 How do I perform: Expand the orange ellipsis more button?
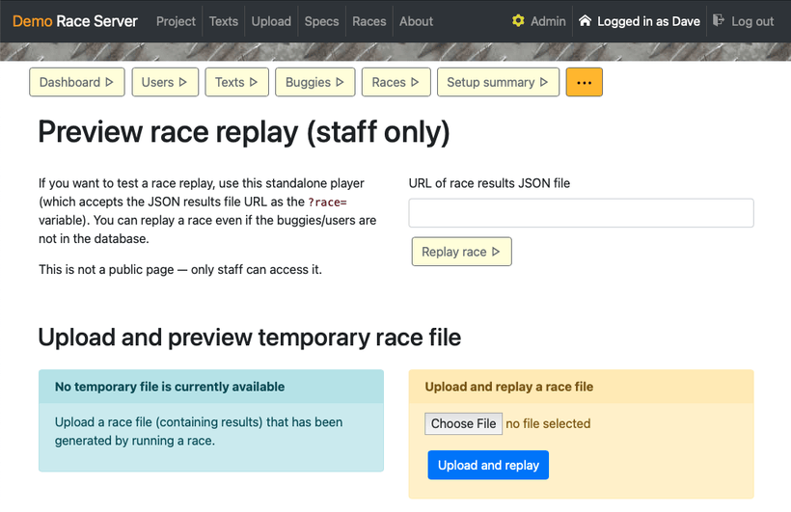[x=585, y=82]
